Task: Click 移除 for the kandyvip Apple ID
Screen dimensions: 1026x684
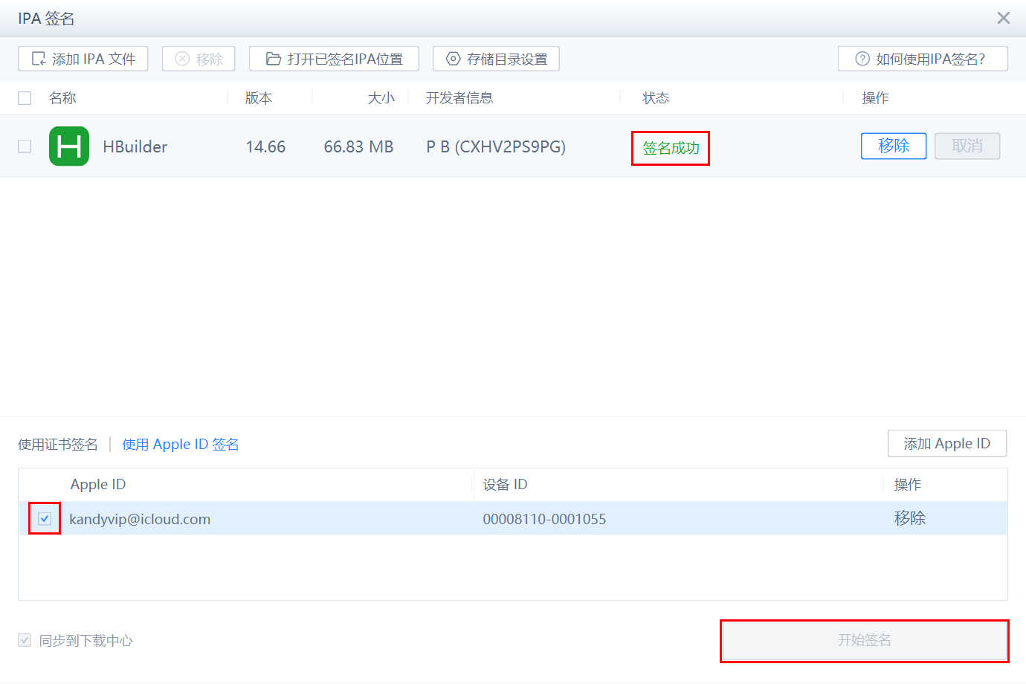Action: point(910,518)
